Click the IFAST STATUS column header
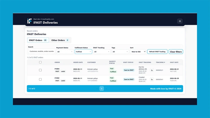210x118 pixels. pos(128,62)
